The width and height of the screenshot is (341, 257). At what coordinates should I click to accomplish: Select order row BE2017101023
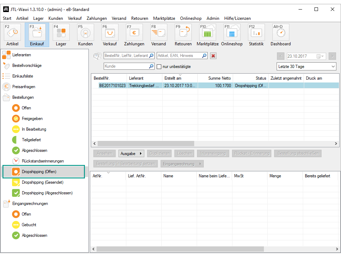[x=112, y=86]
